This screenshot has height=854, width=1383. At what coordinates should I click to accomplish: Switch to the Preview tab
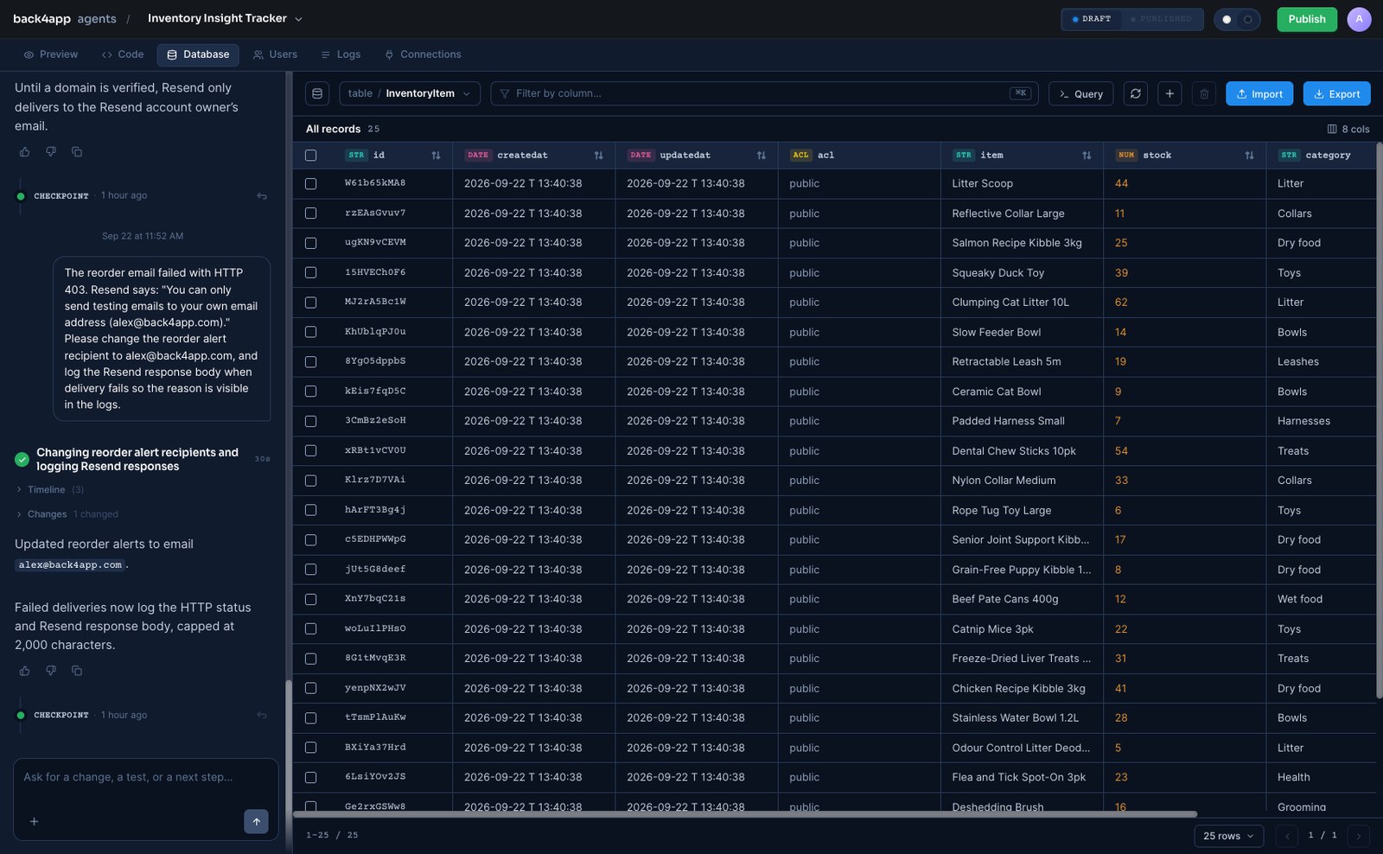tap(51, 54)
